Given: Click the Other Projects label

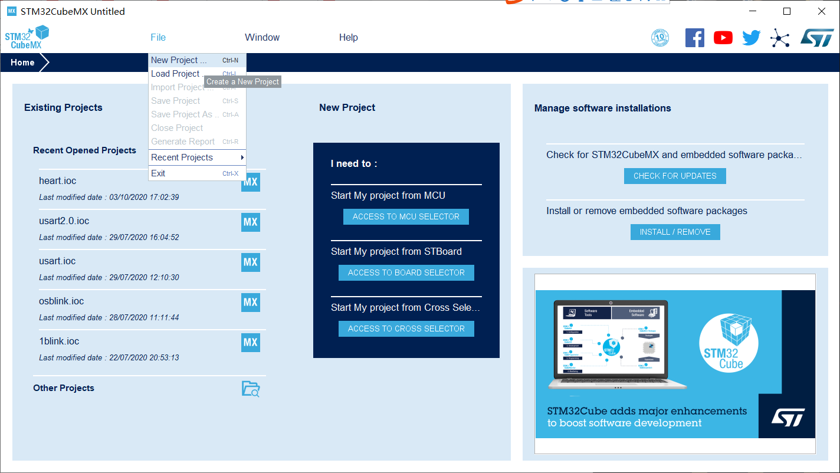Looking at the screenshot, I should pos(64,388).
